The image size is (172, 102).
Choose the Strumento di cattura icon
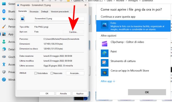pyautogui.click(x=105, y=63)
